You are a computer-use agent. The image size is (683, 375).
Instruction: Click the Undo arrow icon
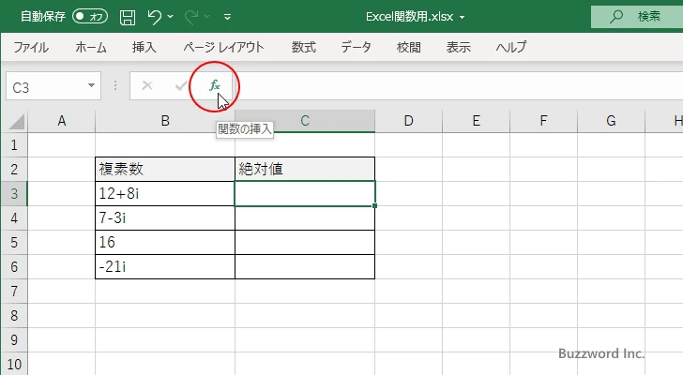point(154,17)
